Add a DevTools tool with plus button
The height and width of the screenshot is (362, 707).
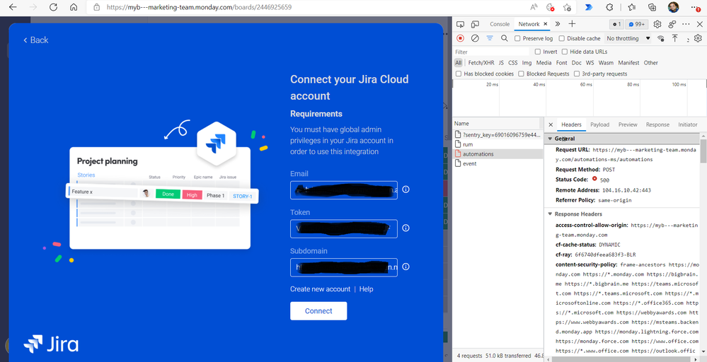point(573,24)
